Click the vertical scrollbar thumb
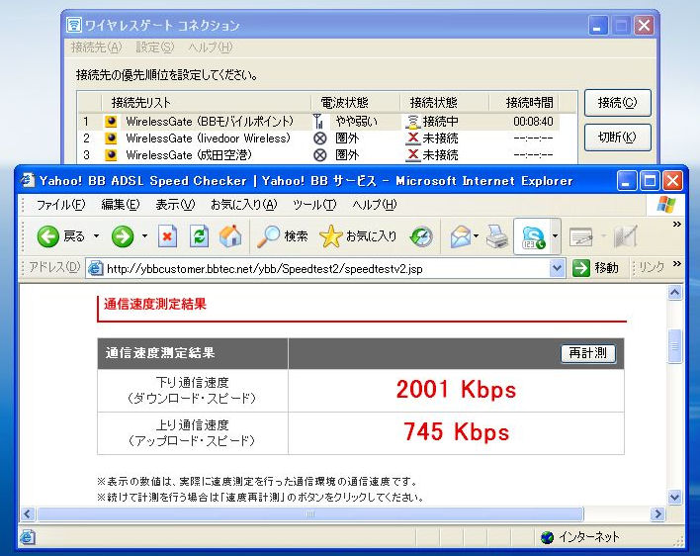 pyautogui.click(x=674, y=346)
